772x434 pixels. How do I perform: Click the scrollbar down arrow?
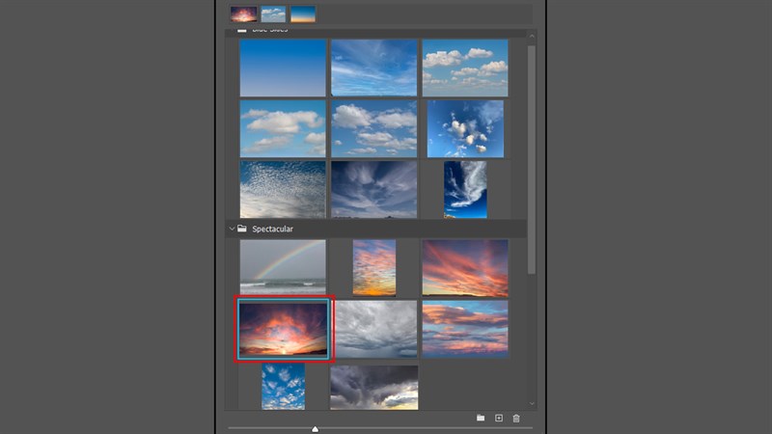click(x=532, y=403)
